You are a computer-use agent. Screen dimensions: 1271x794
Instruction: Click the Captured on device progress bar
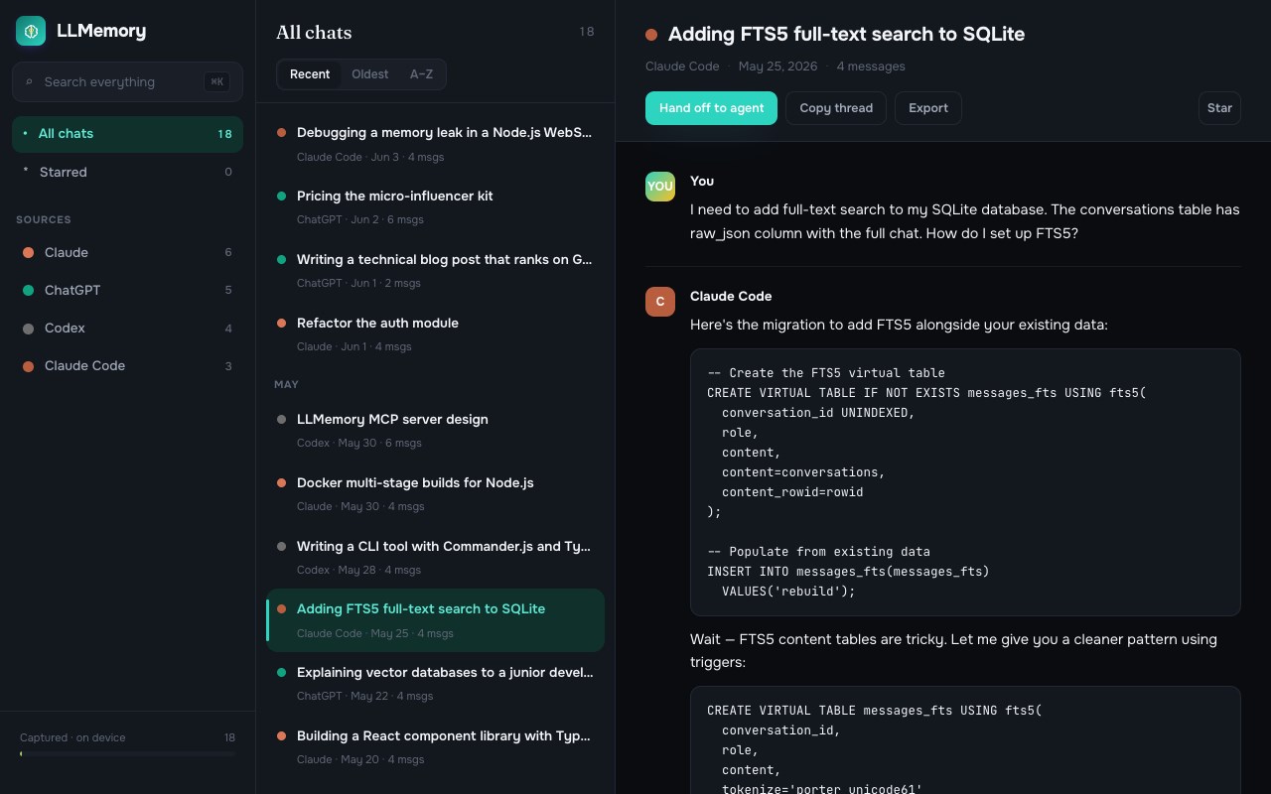(x=127, y=754)
